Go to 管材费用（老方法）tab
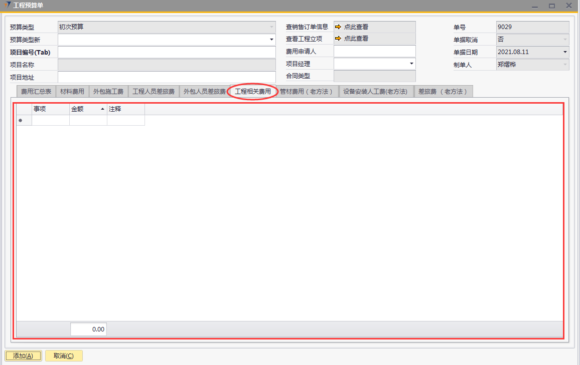Viewport: 580px width, 365px height. [307, 92]
